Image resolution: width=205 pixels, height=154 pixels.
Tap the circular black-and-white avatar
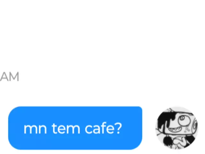[x=177, y=128]
